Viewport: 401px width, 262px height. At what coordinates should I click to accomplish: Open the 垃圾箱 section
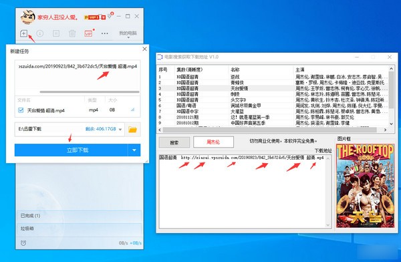tap(80, 229)
